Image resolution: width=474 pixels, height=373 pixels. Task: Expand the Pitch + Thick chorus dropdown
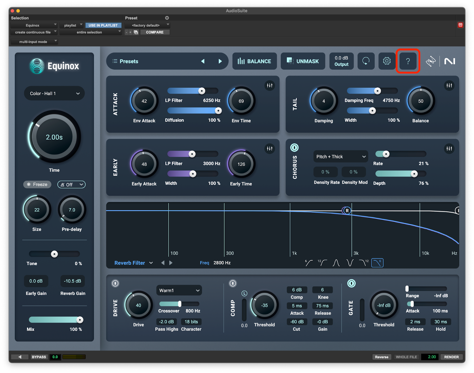tap(340, 157)
